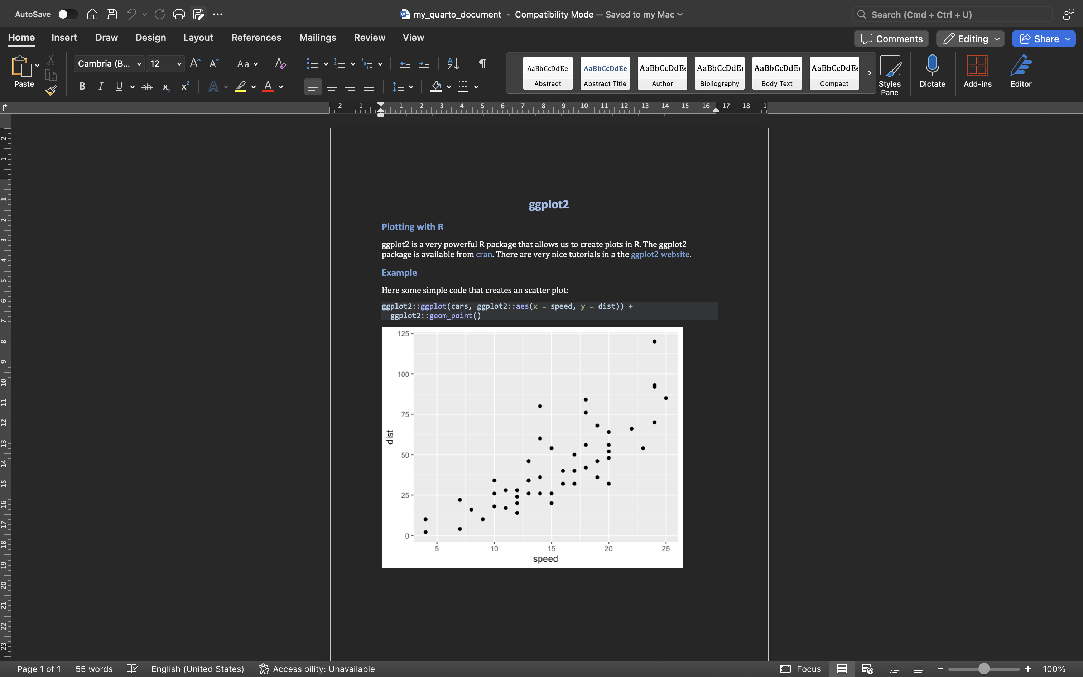1083x677 pixels.
Task: Toggle the AutoSave switch
Action: click(x=68, y=14)
